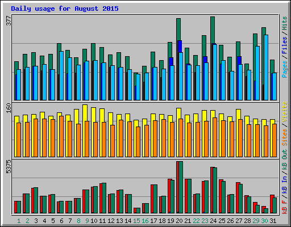The image size is (291, 227).
Task: Select the light blue Pages bar for day 6
Action: click(x=61, y=75)
